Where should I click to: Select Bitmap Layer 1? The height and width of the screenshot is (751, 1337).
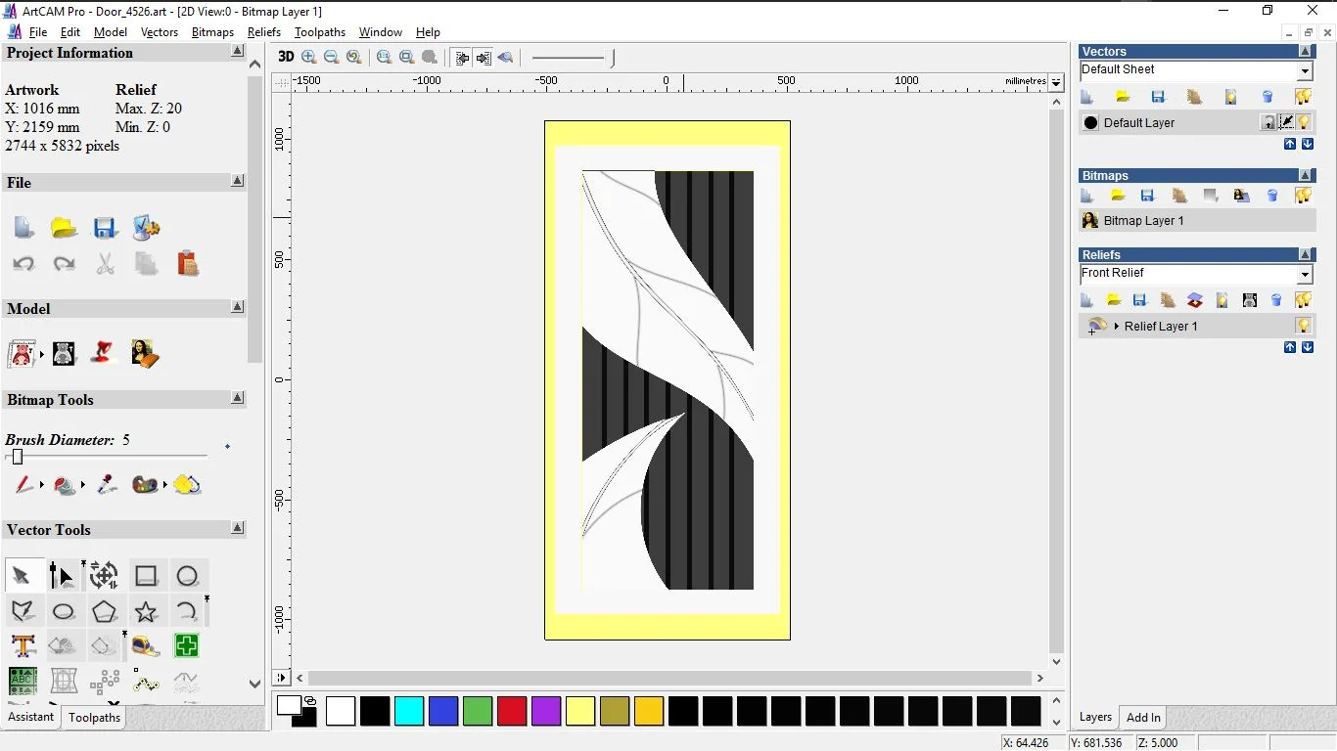pyautogui.click(x=1143, y=221)
